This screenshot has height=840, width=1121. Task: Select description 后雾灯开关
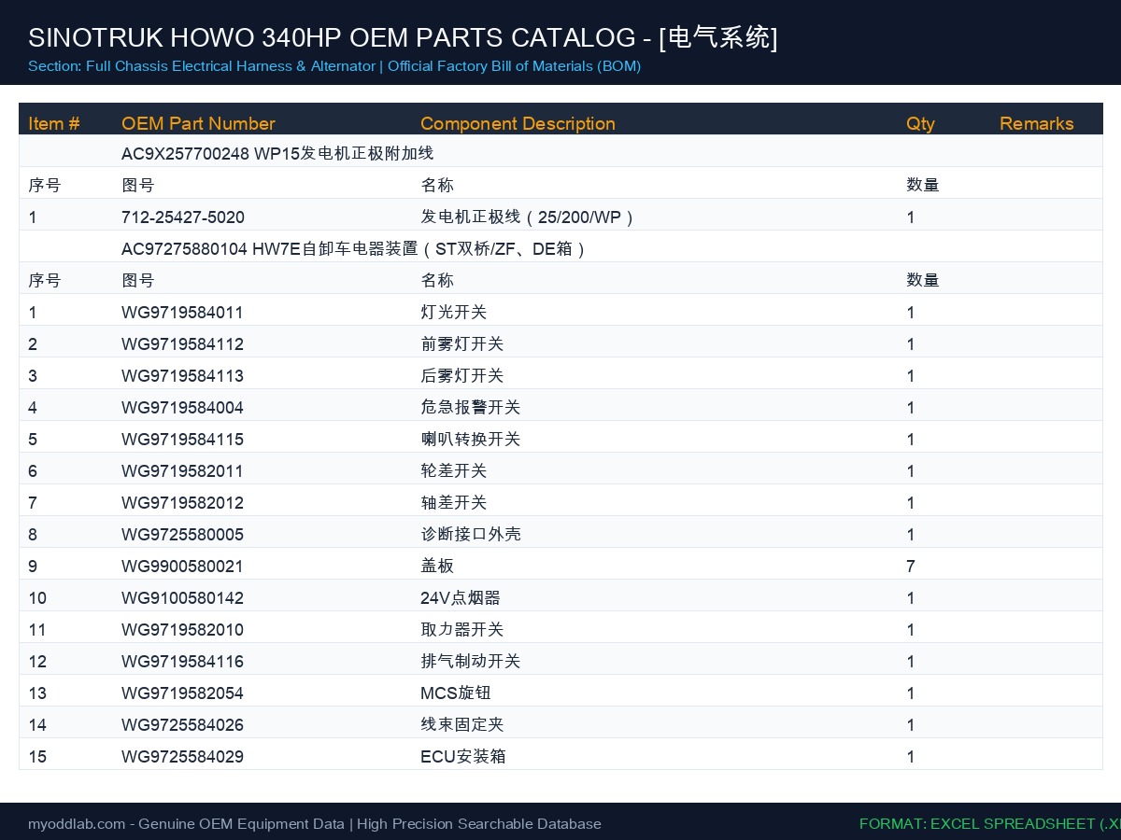pos(462,376)
